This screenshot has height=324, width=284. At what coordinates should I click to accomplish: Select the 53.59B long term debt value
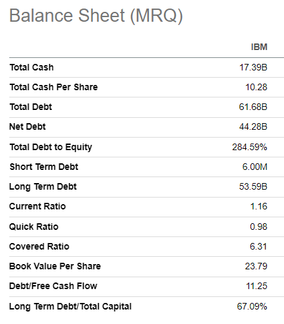(x=253, y=186)
